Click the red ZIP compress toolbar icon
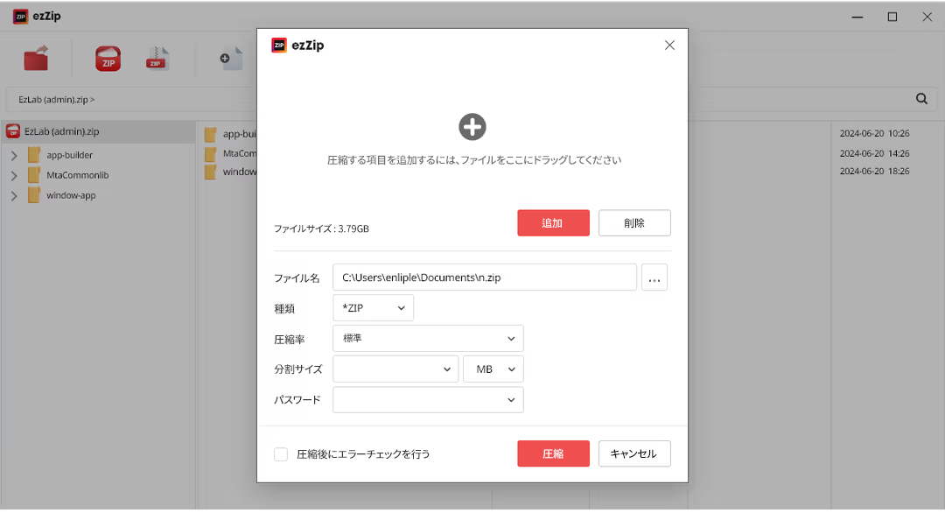Screen dimensions: 945x527 [x=108, y=60]
